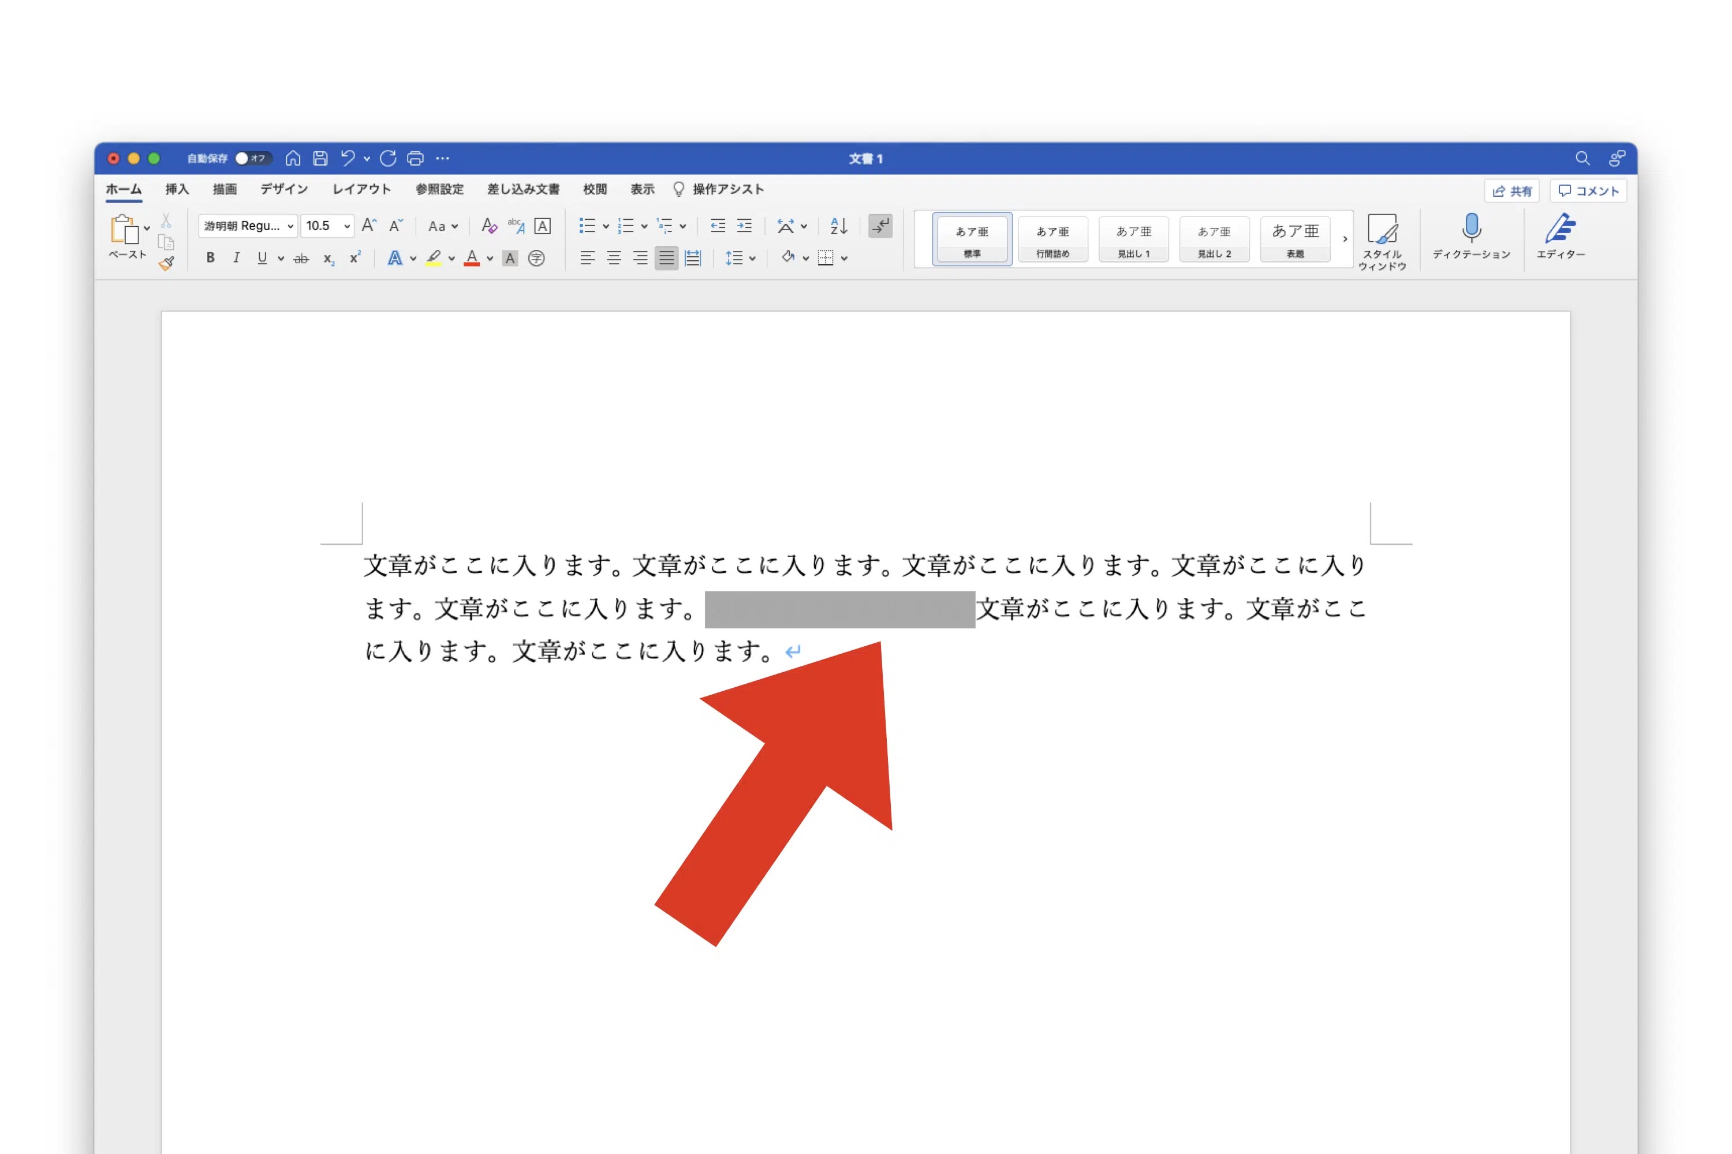Clear all formatting with eraser A icon

[x=489, y=225]
